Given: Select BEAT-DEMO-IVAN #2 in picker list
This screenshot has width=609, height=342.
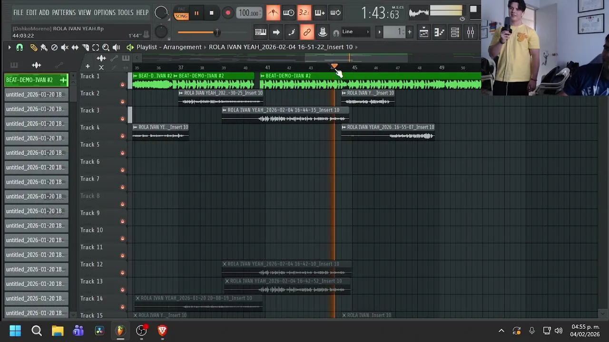Looking at the screenshot, I should 36,80.
